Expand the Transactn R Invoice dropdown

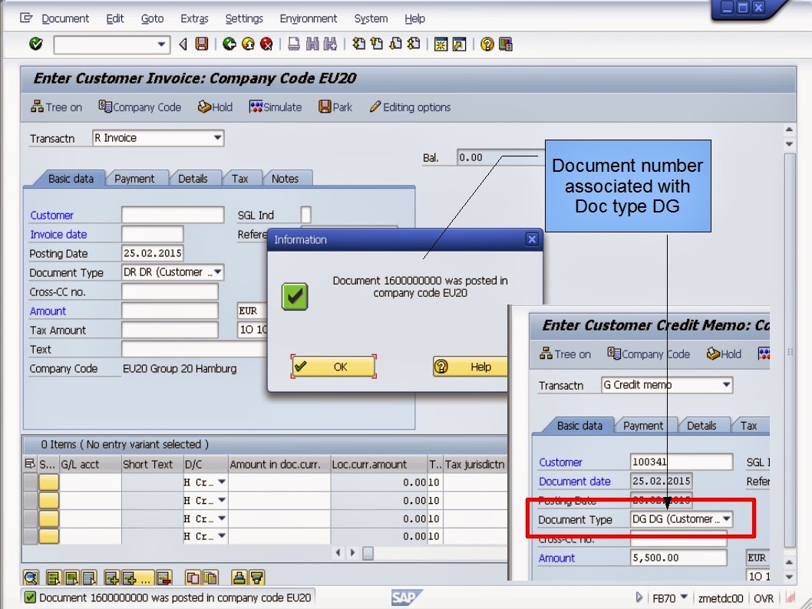click(x=216, y=138)
